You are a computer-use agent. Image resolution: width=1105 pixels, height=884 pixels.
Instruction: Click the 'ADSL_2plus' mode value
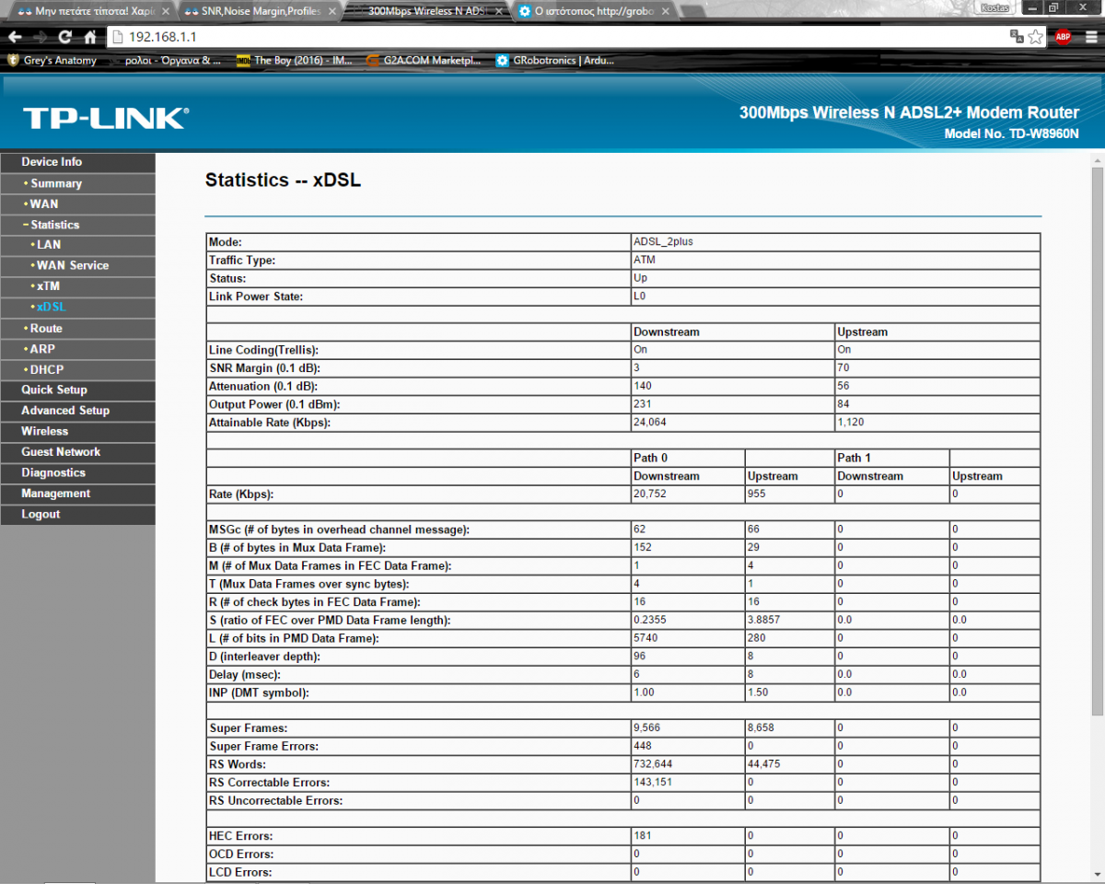point(663,241)
